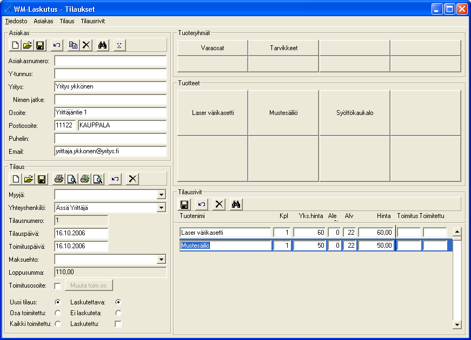Screen dimensions: 471x340
Task: Click the Asiakasnumero field
Action: pyautogui.click(x=110, y=61)
